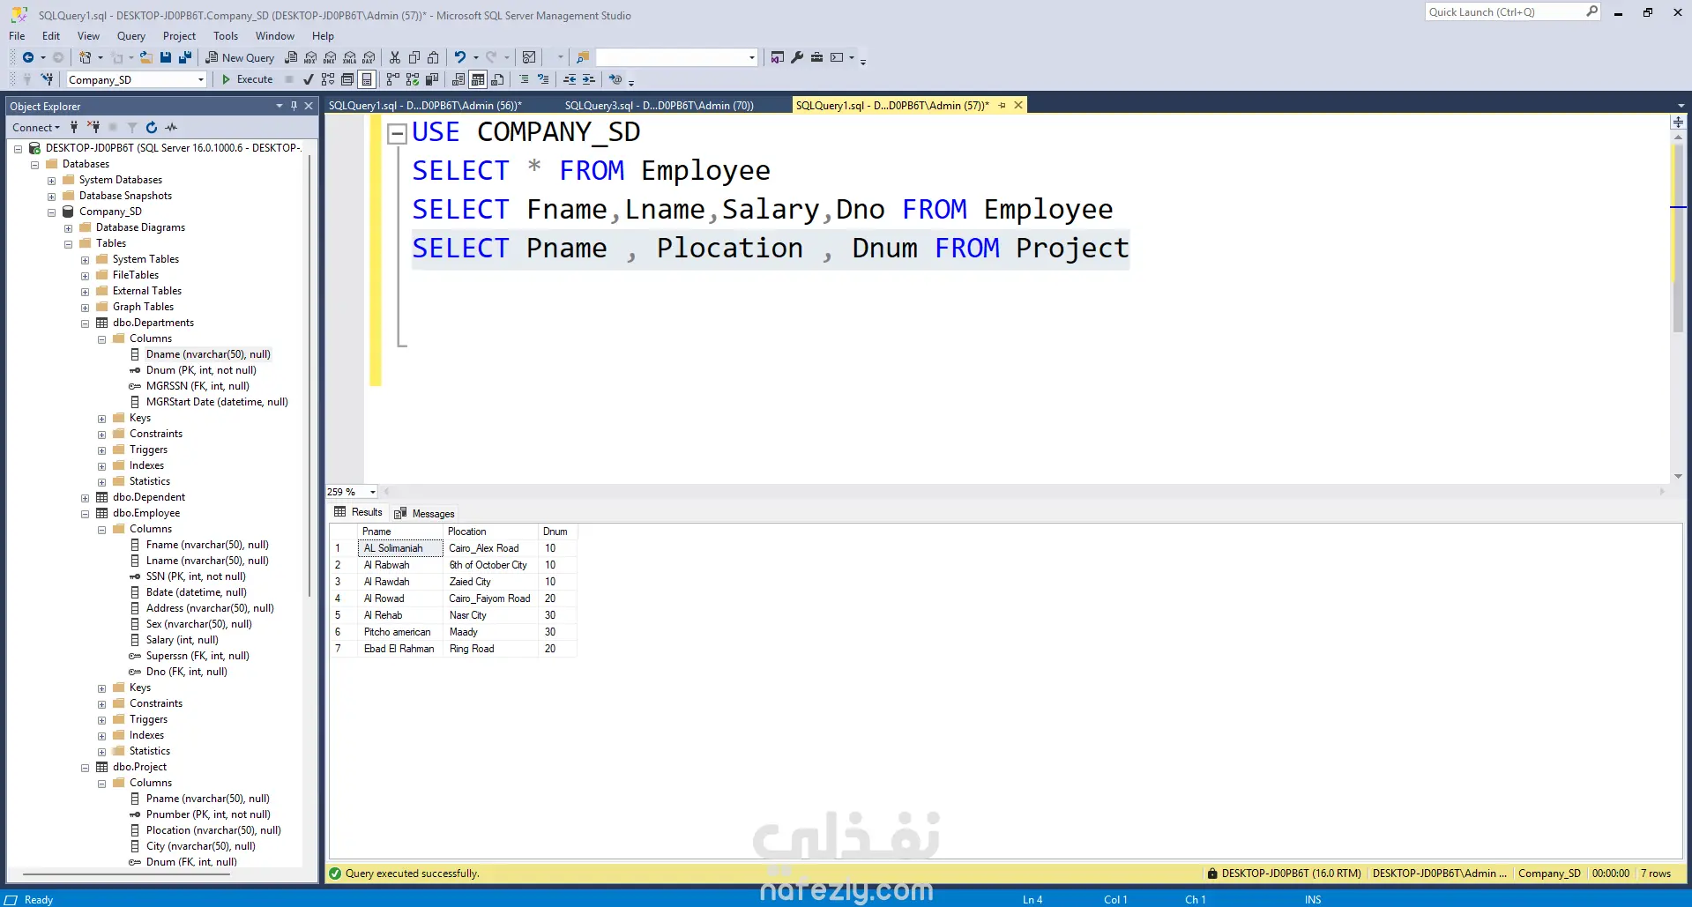Open the Connect dropdown in Object Explorer
Image resolution: width=1692 pixels, height=907 pixels.
(36, 128)
